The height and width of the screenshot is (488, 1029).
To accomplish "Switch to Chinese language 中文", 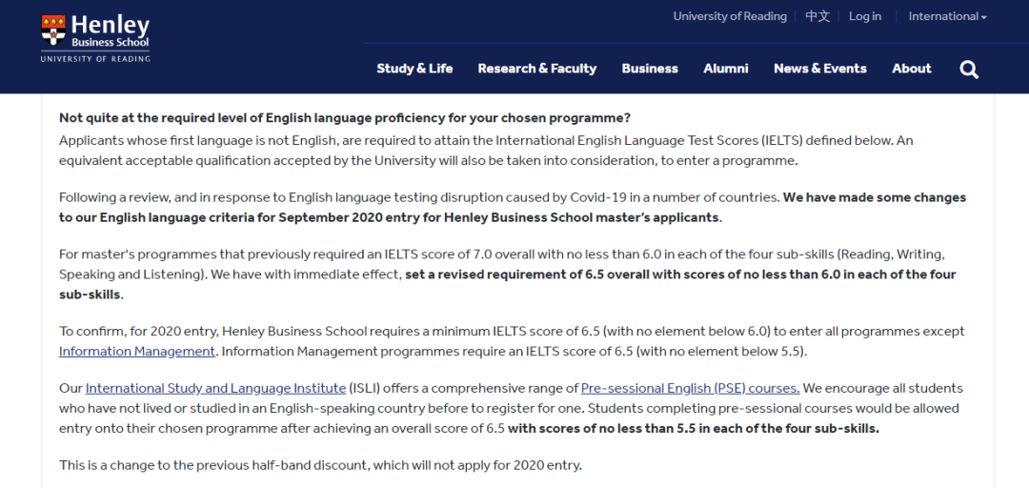I will 817,16.
